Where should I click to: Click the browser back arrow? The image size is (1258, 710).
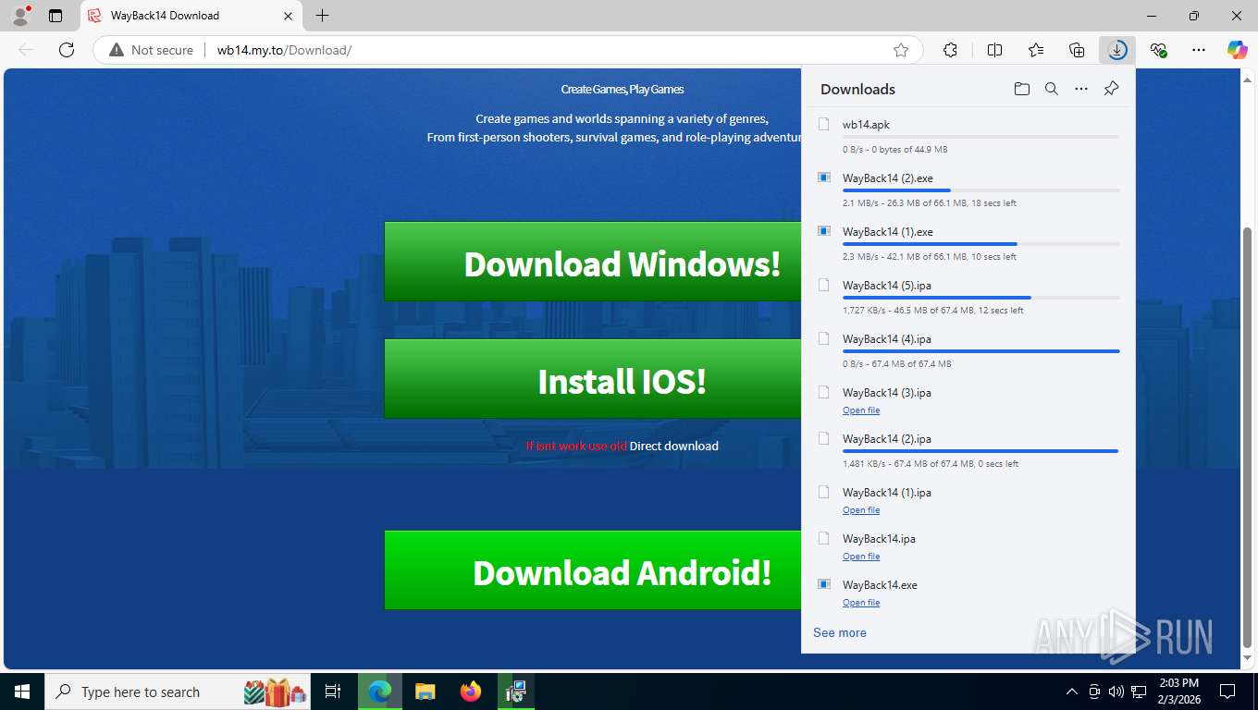(x=26, y=50)
